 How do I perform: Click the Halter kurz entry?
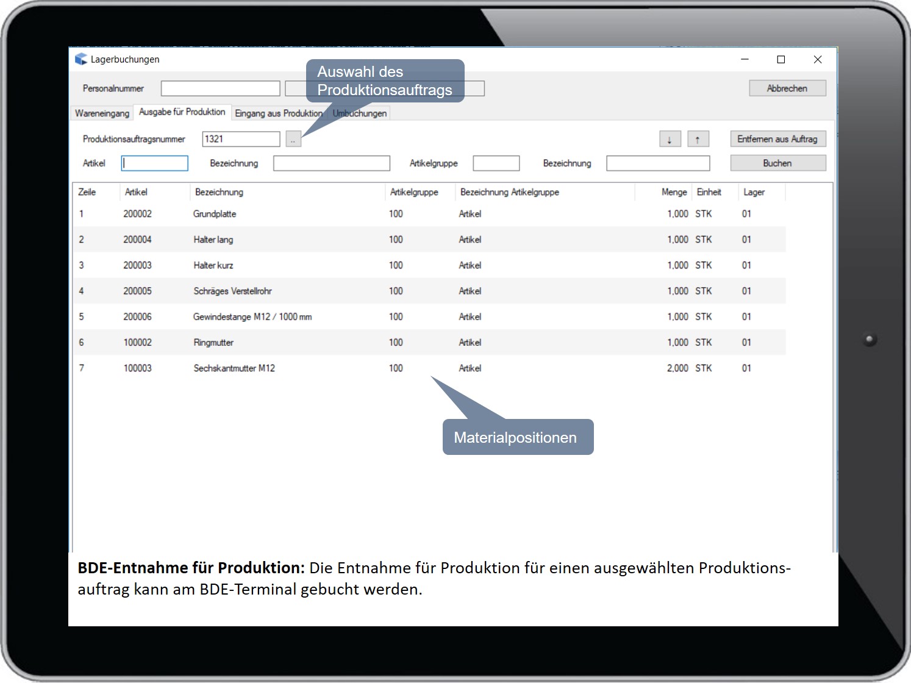pos(213,265)
